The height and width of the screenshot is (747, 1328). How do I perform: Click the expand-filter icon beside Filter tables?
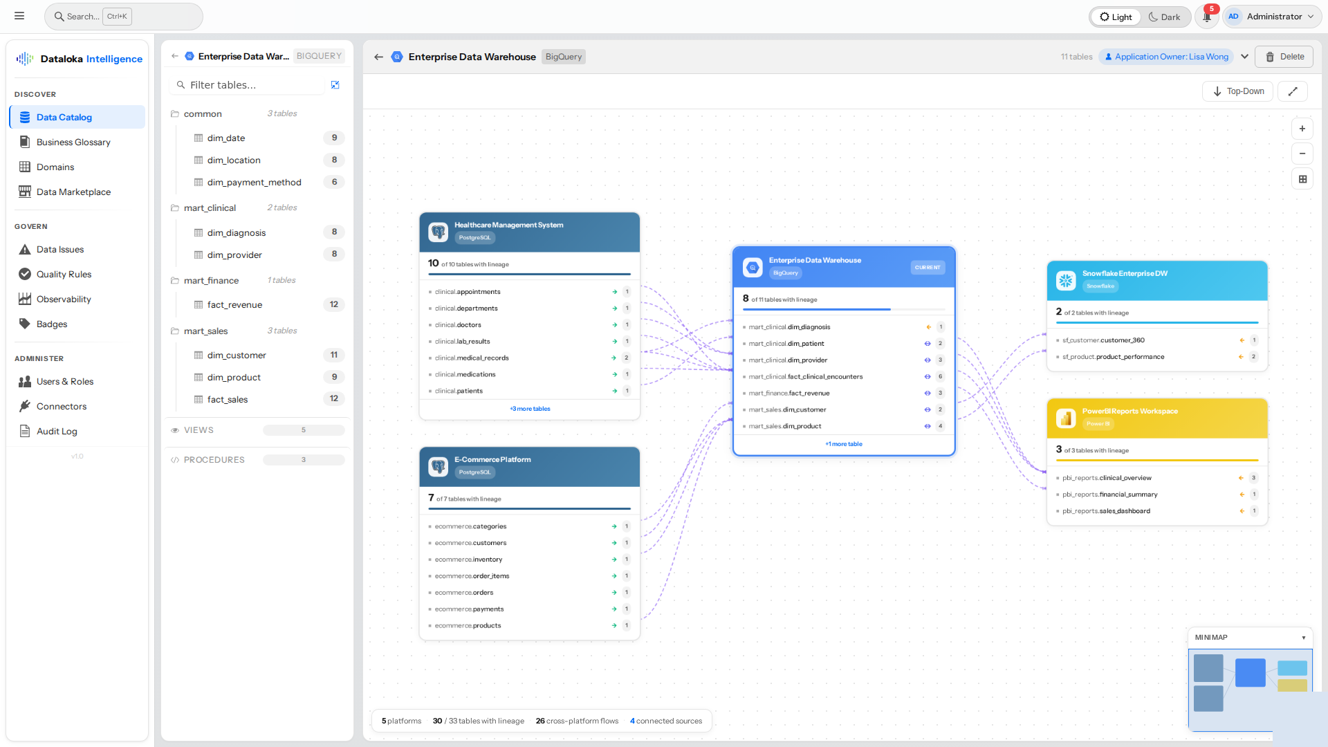(x=335, y=84)
